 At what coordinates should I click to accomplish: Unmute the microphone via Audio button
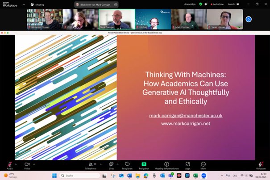point(10,166)
